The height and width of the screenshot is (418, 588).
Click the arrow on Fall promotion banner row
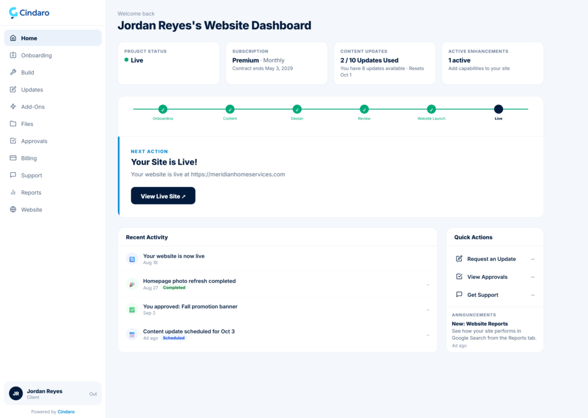click(427, 310)
